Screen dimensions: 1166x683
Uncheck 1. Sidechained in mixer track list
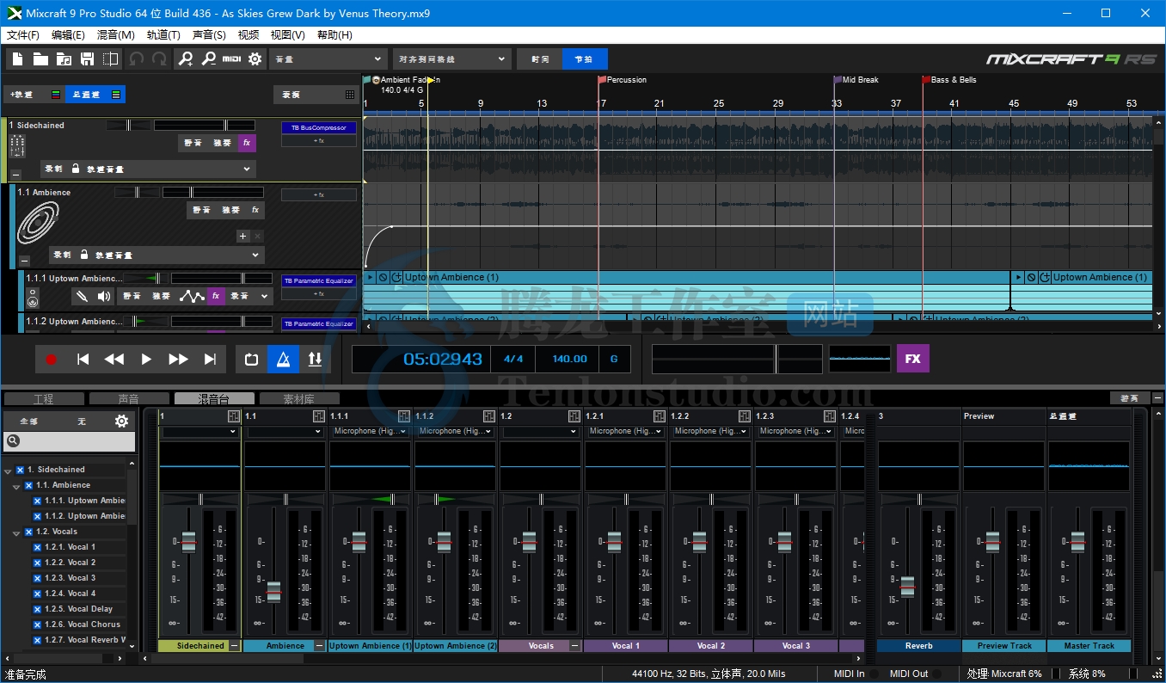point(21,470)
